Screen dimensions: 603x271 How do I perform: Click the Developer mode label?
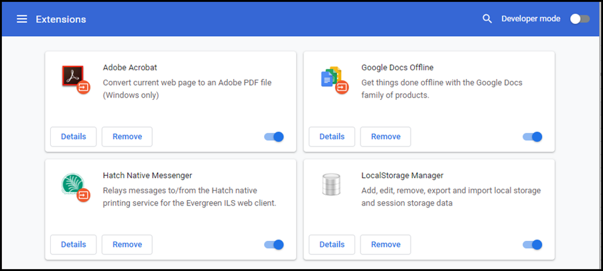pyautogui.click(x=531, y=19)
